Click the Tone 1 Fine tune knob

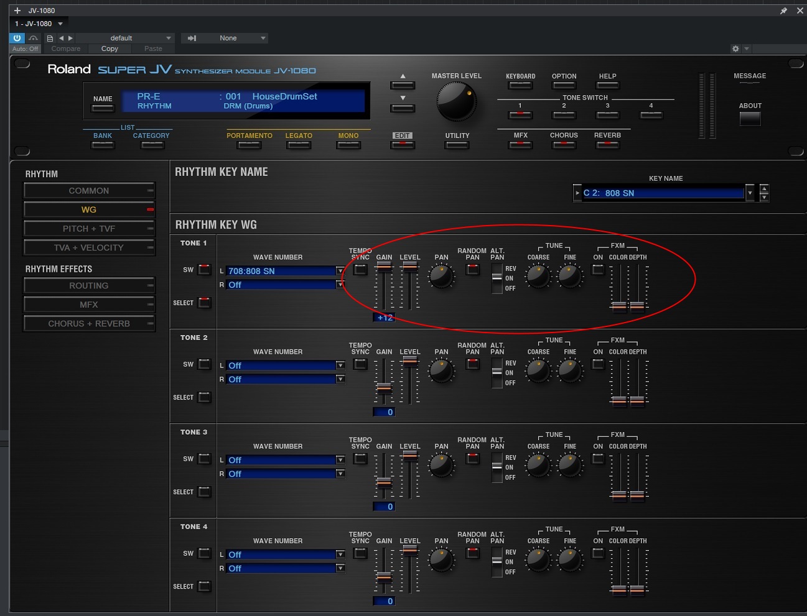570,276
